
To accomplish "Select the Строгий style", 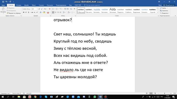I will click(153, 10).
